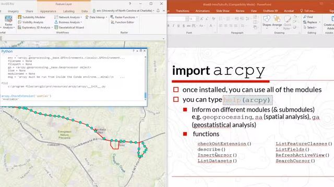The image size is (334, 187).
Task: Open Slide Show tab
Action: pos(223,11)
